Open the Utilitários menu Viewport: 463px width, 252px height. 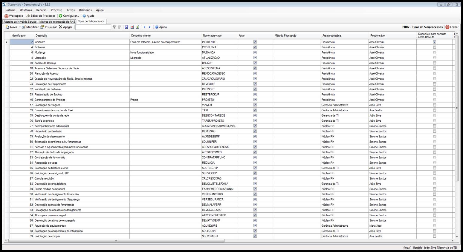[x=26, y=10]
